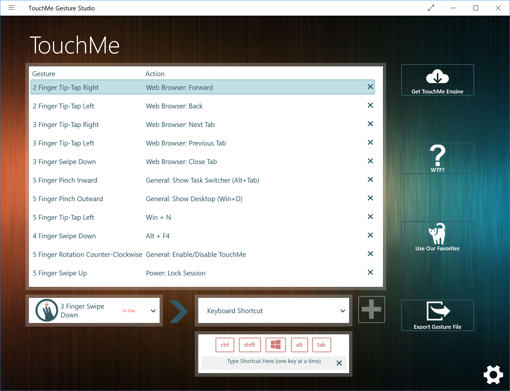Enable the alt modifier key
Screen dimensions: 510x391
[x=299, y=345]
